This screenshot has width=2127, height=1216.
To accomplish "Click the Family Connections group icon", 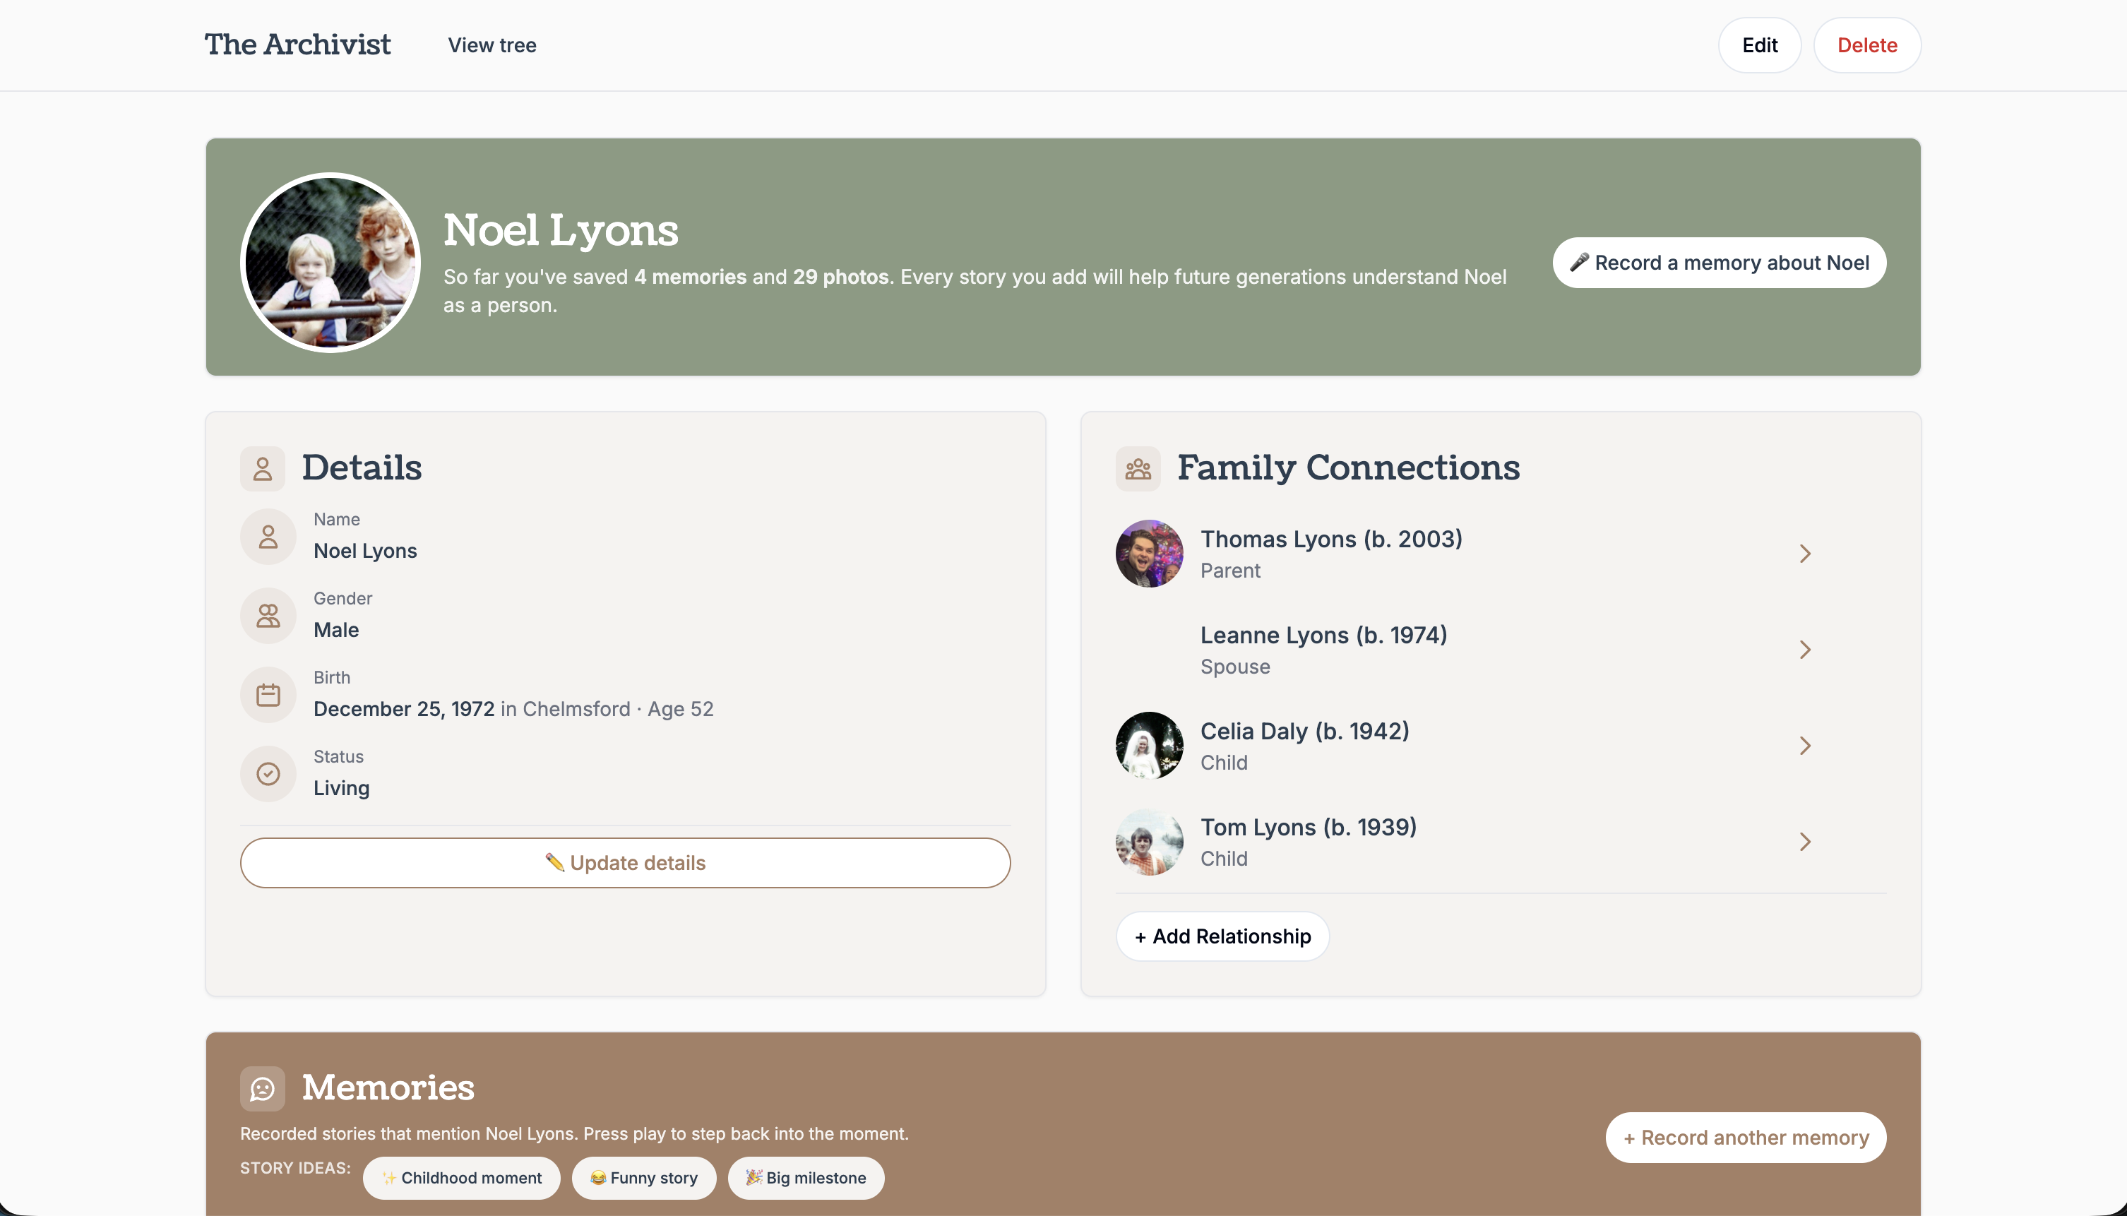I will click(1138, 468).
